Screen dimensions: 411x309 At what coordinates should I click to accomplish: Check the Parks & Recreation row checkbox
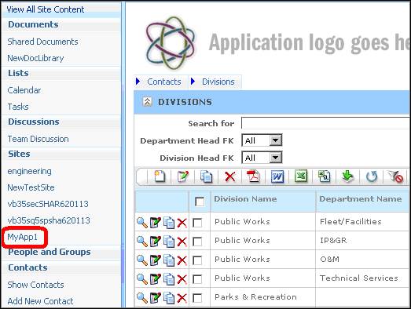coord(197,298)
